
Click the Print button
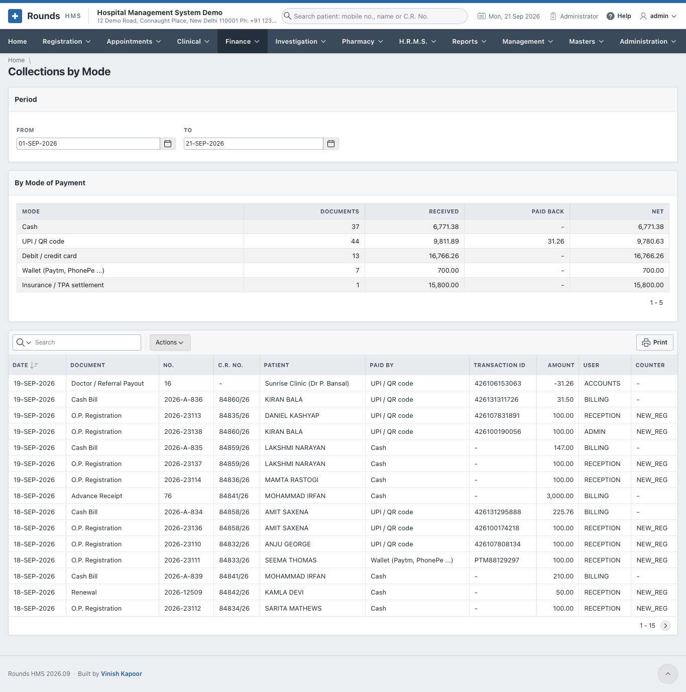tap(655, 342)
